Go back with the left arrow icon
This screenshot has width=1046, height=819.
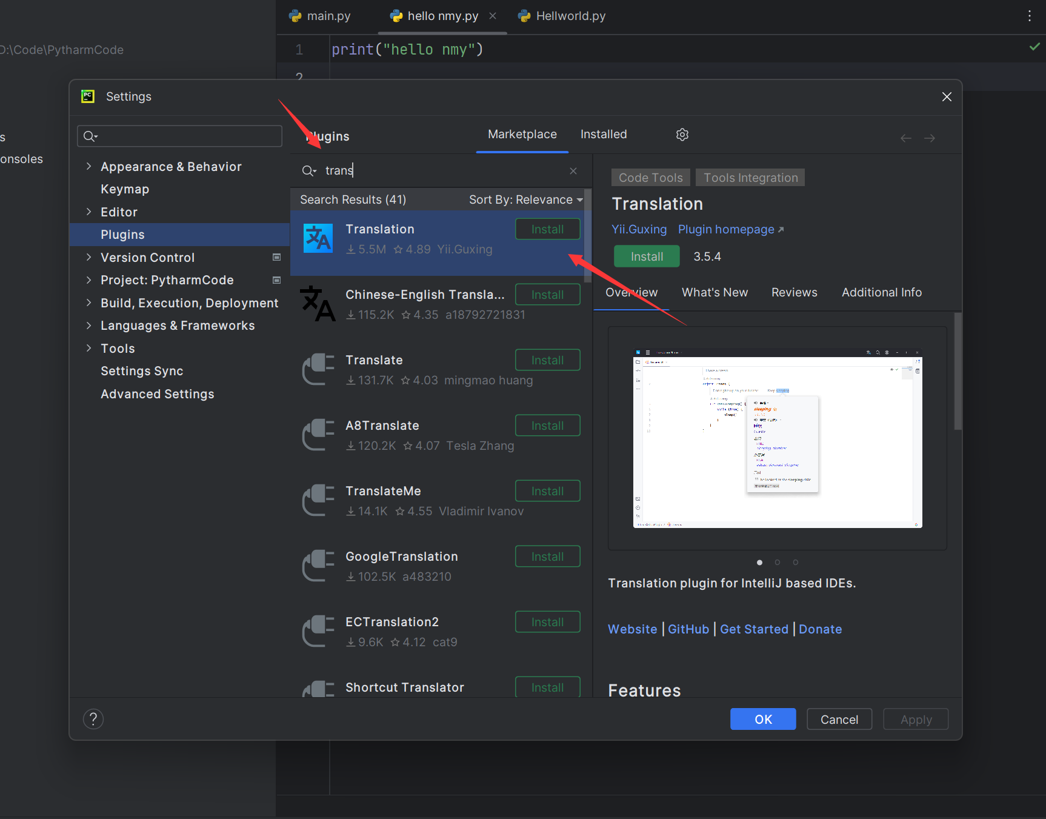point(906,138)
